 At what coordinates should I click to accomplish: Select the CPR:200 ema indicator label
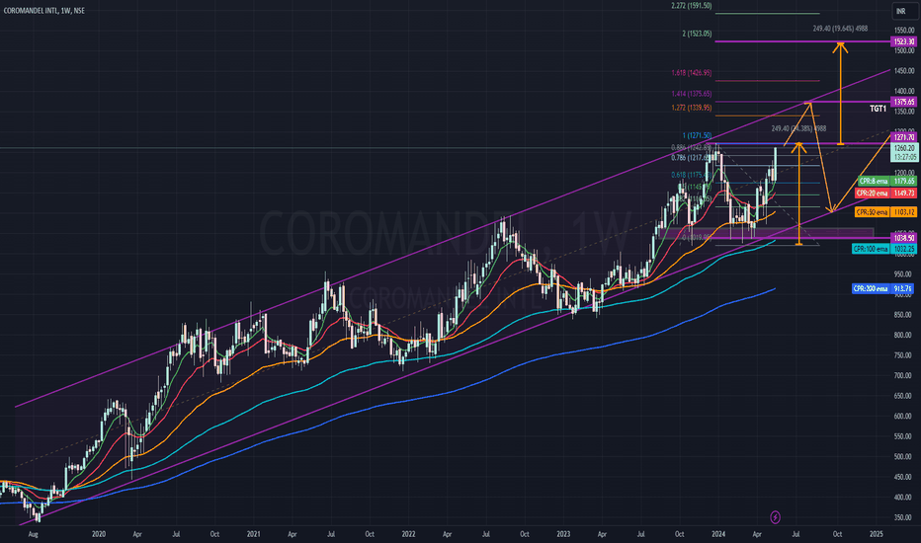pos(871,289)
